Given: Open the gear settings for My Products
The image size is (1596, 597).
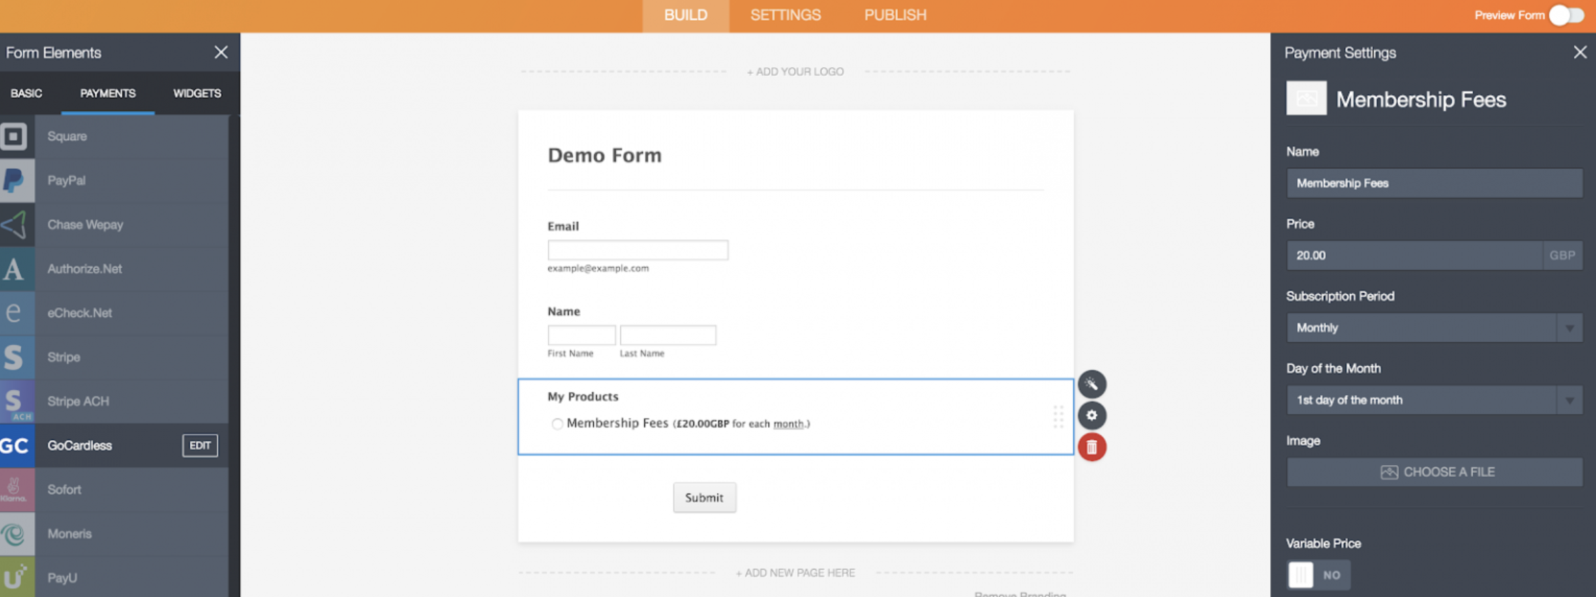Looking at the screenshot, I should tap(1092, 416).
